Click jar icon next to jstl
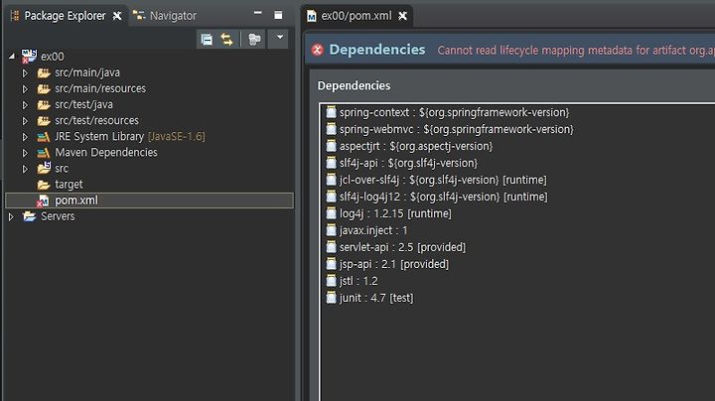The height and width of the screenshot is (401, 715). (x=331, y=281)
